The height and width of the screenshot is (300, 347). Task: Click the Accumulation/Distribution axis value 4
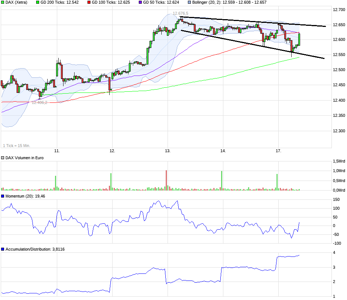point(334,252)
